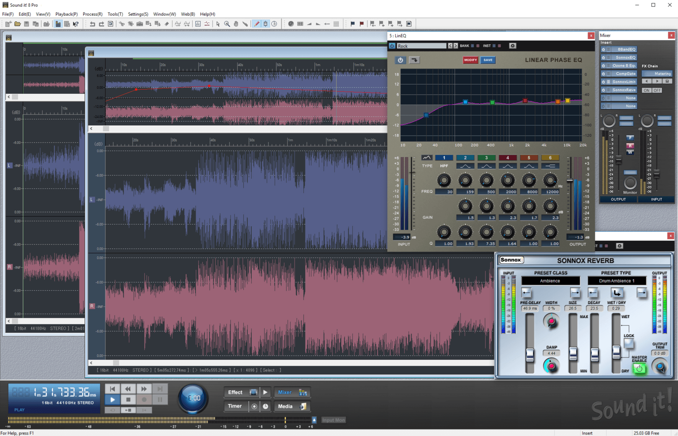678x436 pixels.
Task: Click the arrow pointer selection tool
Action: tap(218, 24)
